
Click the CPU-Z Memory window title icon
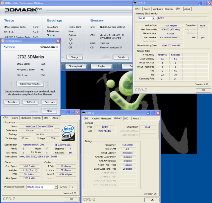pyautogui.click(x=83, y=113)
